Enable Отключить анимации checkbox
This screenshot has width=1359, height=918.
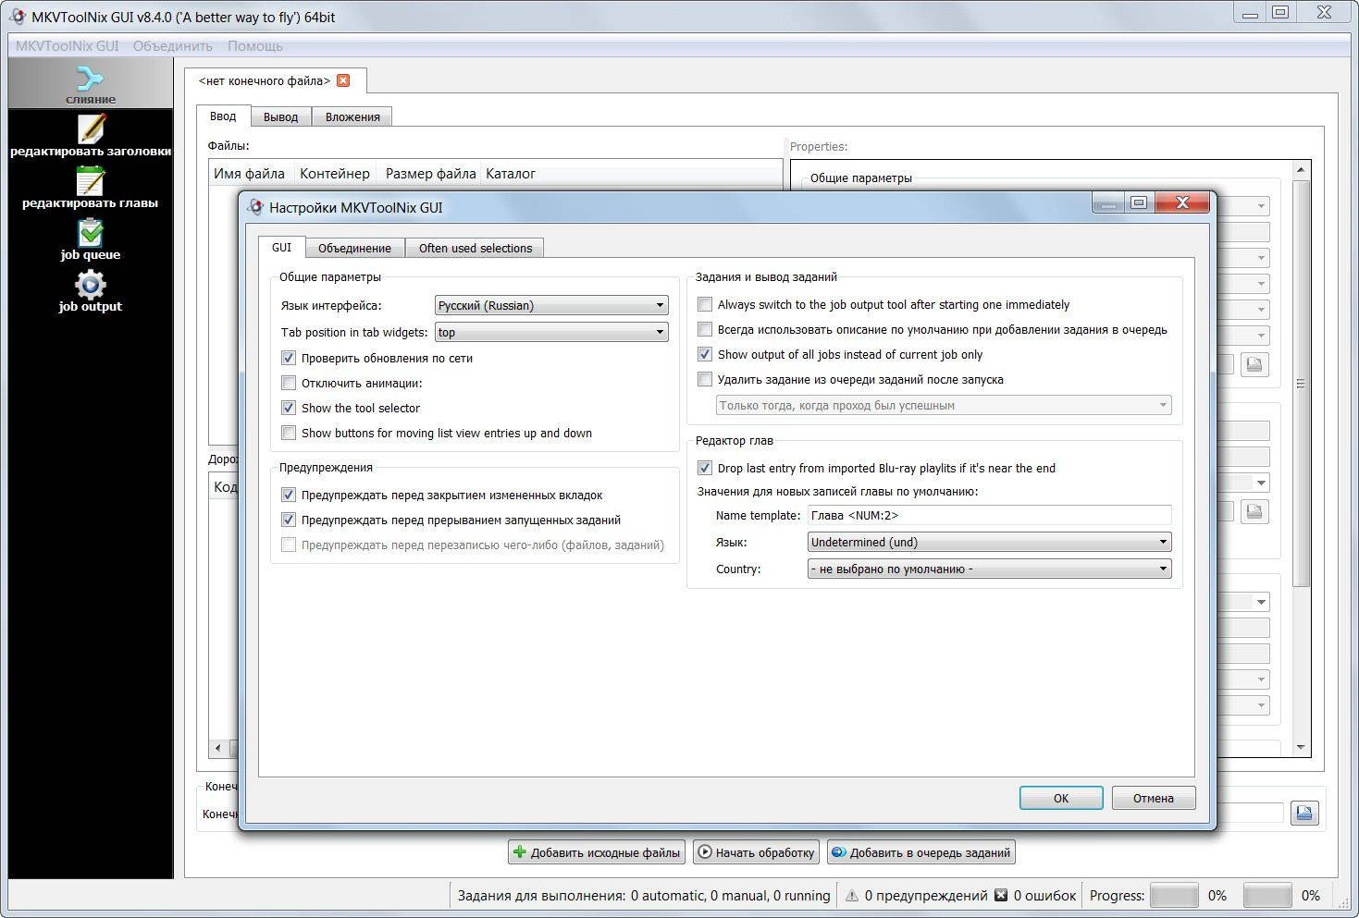(289, 383)
